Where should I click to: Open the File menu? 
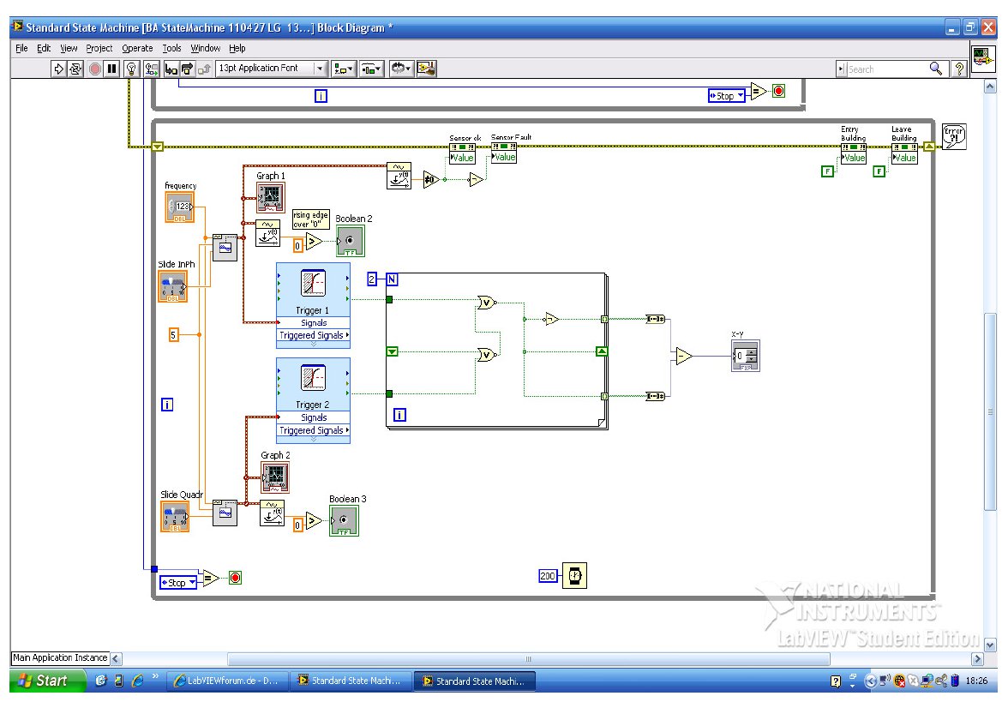[21, 48]
